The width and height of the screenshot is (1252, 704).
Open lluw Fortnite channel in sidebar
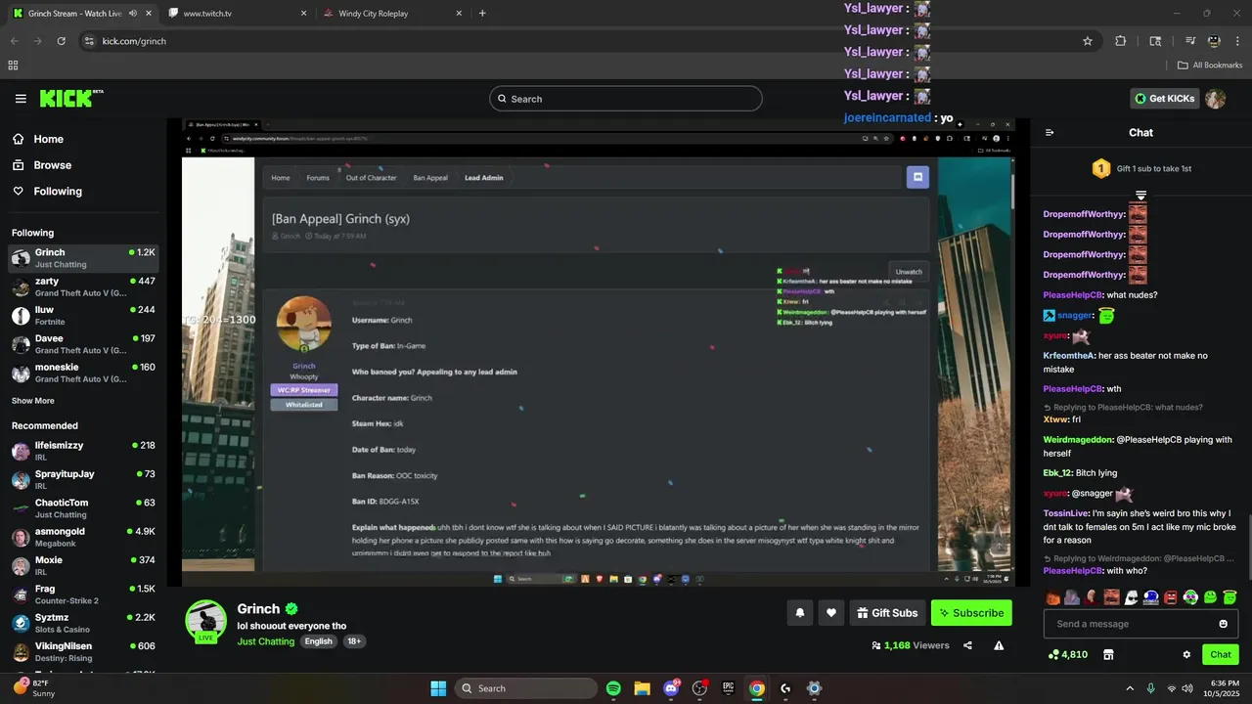point(83,315)
